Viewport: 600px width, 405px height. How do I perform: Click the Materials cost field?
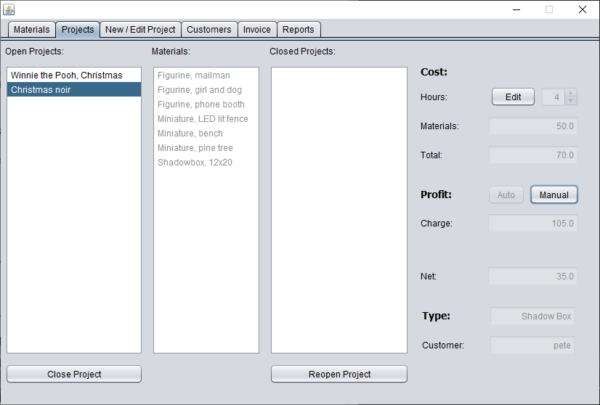tap(532, 126)
